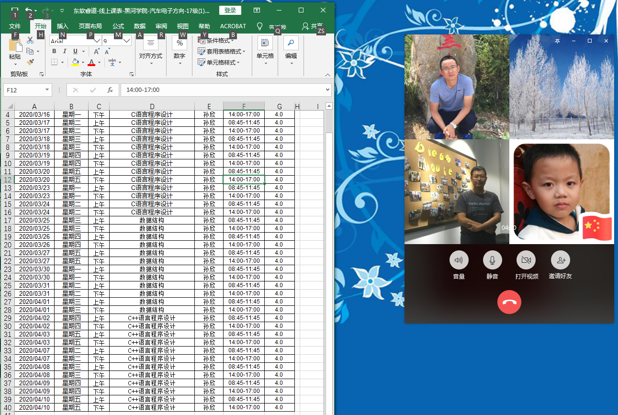Open the 数据 (Data) ribbon tab
618x415 pixels.
click(139, 26)
